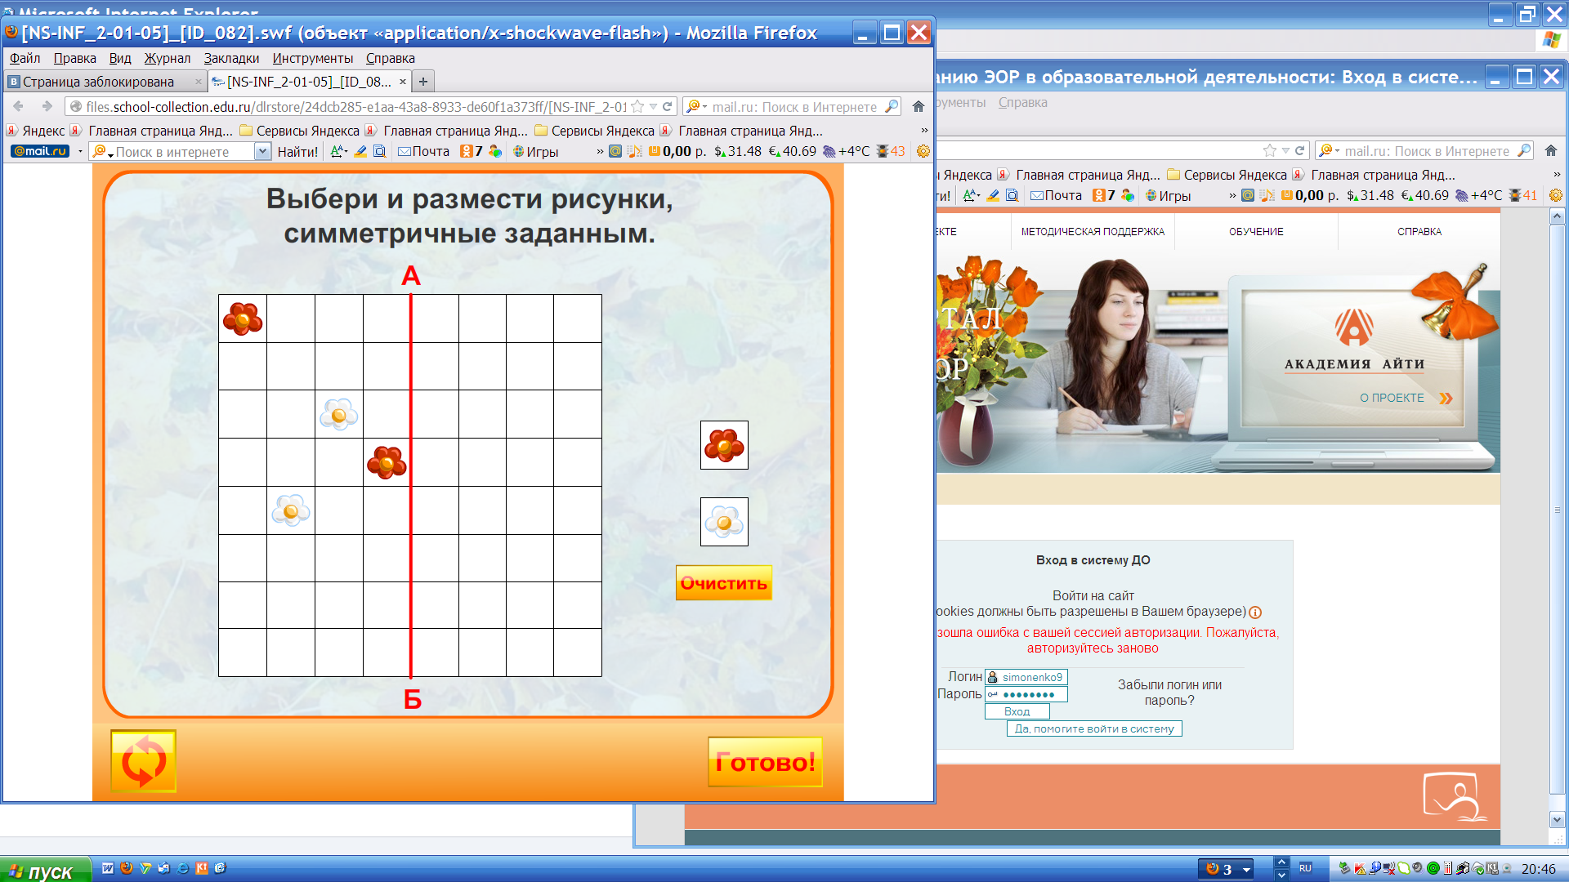
Task: Click red flower next to the symmetry line
Action: (x=387, y=462)
